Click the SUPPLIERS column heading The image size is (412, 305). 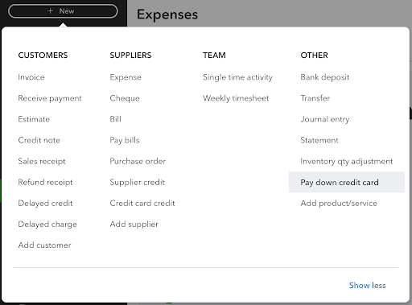tap(130, 56)
